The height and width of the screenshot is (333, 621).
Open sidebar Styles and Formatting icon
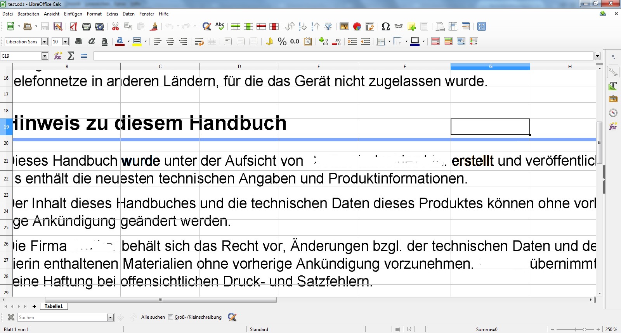tap(613, 86)
